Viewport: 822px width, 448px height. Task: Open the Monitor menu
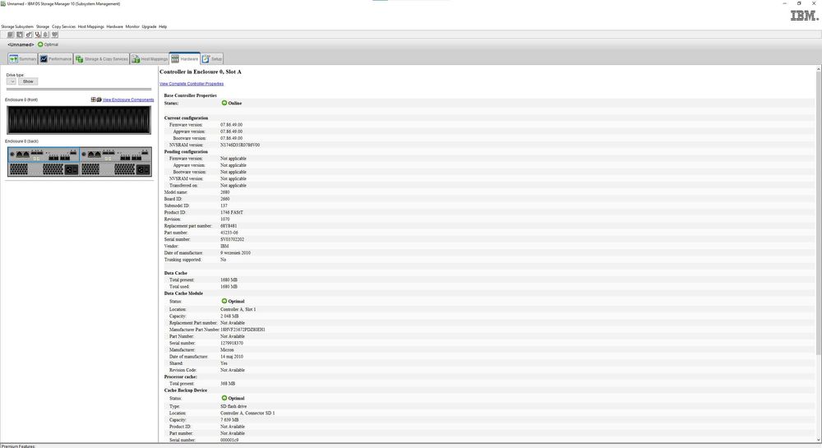click(132, 26)
